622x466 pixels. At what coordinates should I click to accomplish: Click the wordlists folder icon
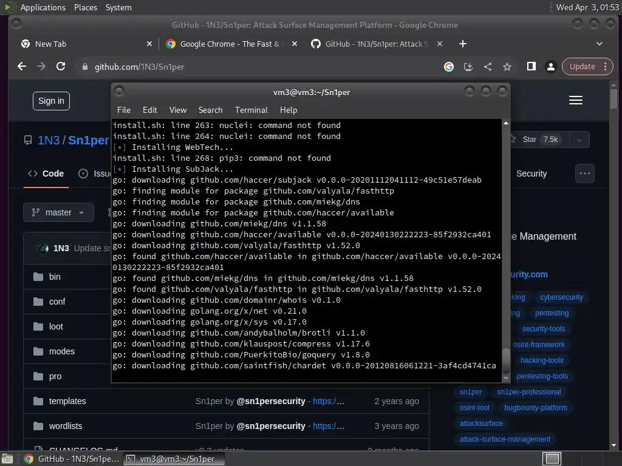point(38,427)
